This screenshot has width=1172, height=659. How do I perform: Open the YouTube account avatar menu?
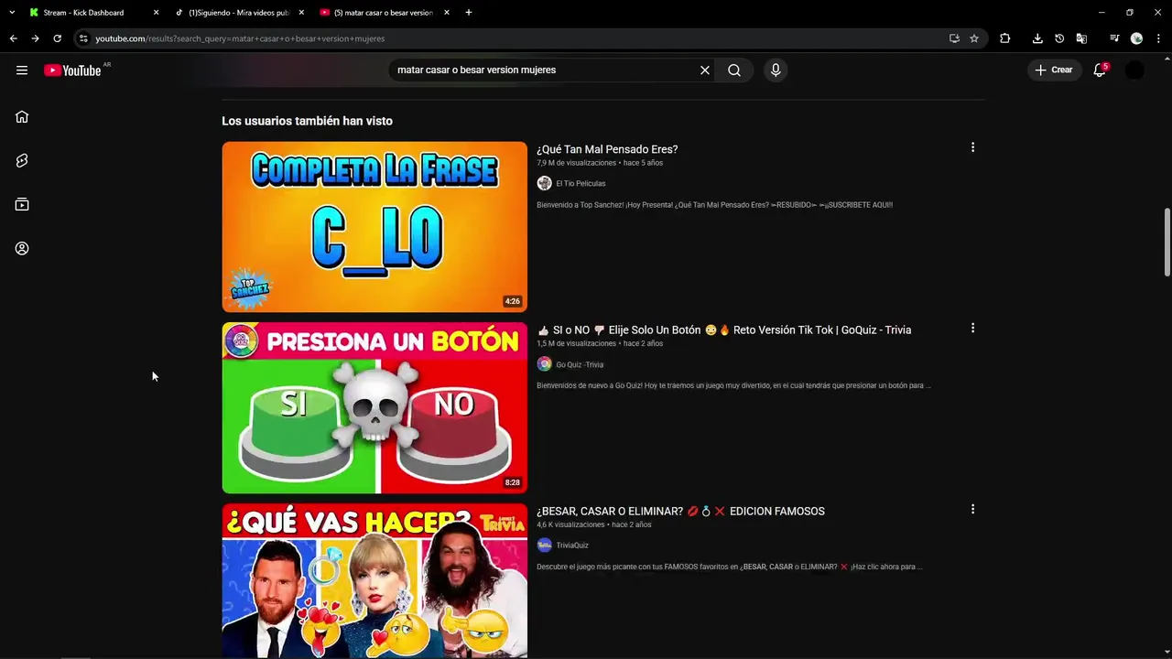pos(1134,70)
